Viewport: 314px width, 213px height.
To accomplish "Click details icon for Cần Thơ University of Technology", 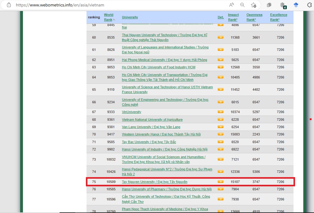I will coord(220,199).
